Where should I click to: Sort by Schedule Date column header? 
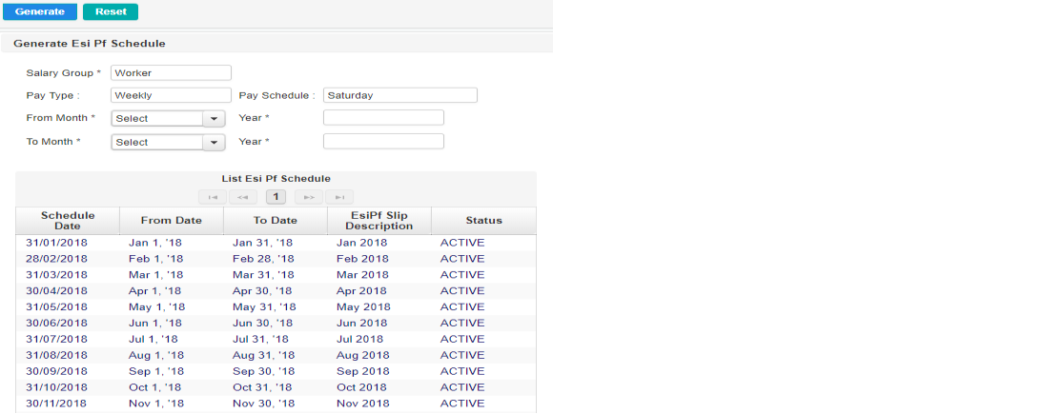(x=68, y=221)
